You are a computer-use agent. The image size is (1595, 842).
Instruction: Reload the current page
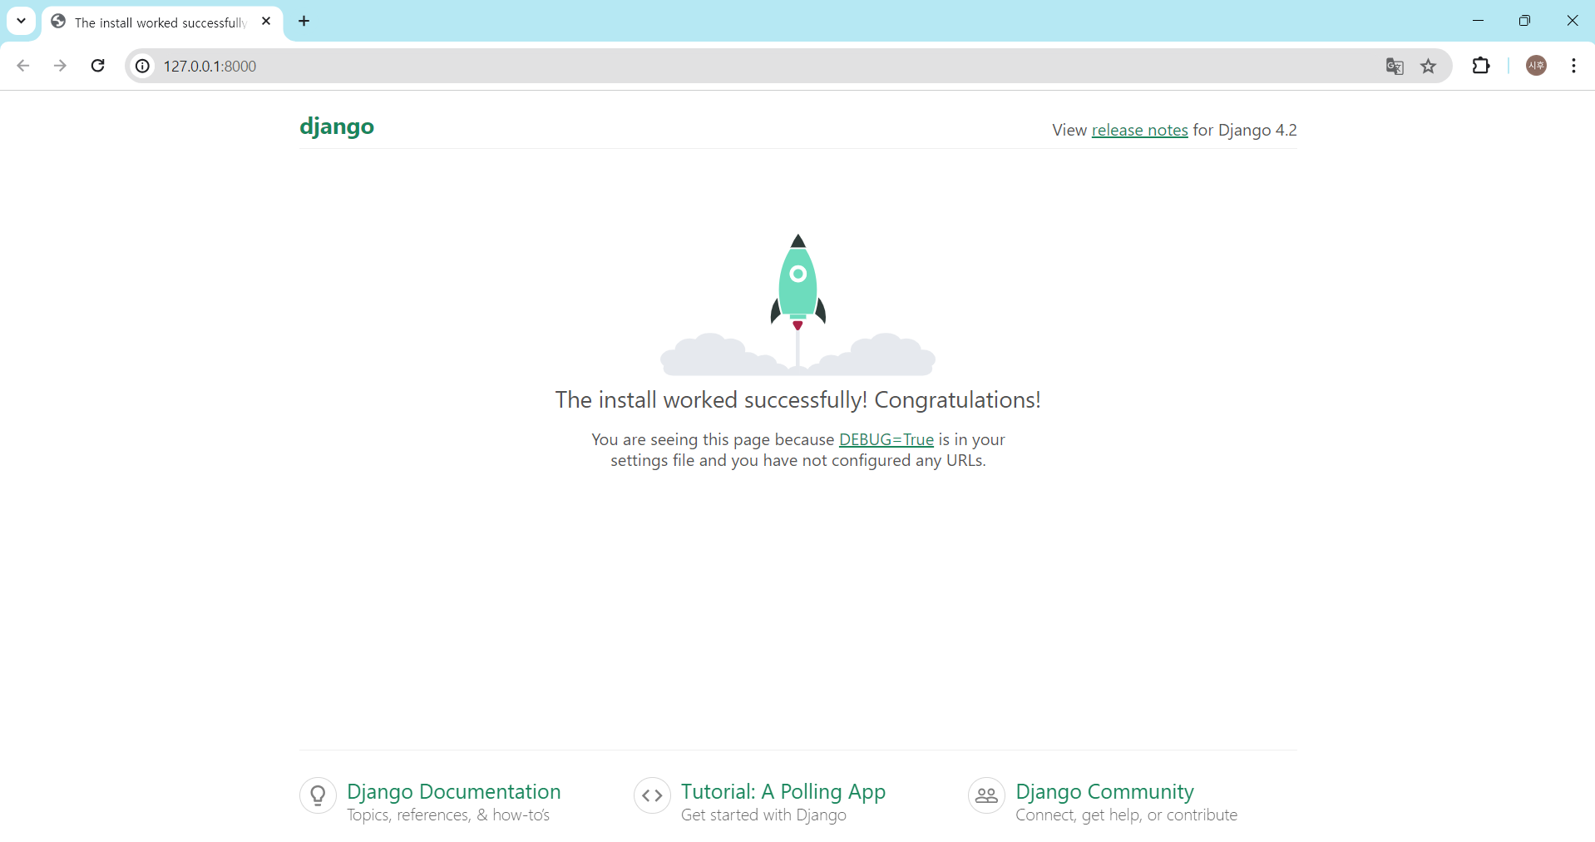coord(97,66)
